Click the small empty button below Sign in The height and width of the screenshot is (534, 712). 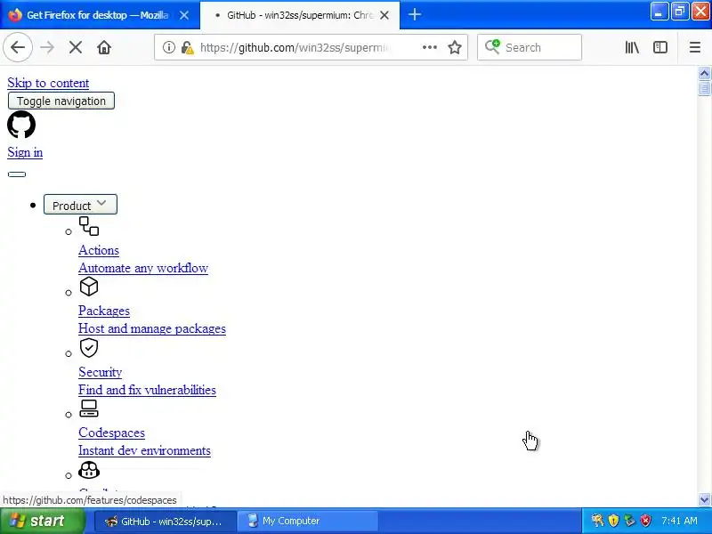coord(17,174)
